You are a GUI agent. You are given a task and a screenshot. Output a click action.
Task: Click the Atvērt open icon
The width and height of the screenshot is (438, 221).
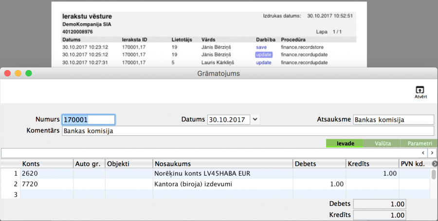(420, 91)
